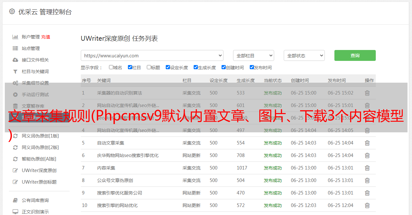Click trash icon in the 公众号文章伪原创 row
The image size is (412, 215).
[367, 180]
